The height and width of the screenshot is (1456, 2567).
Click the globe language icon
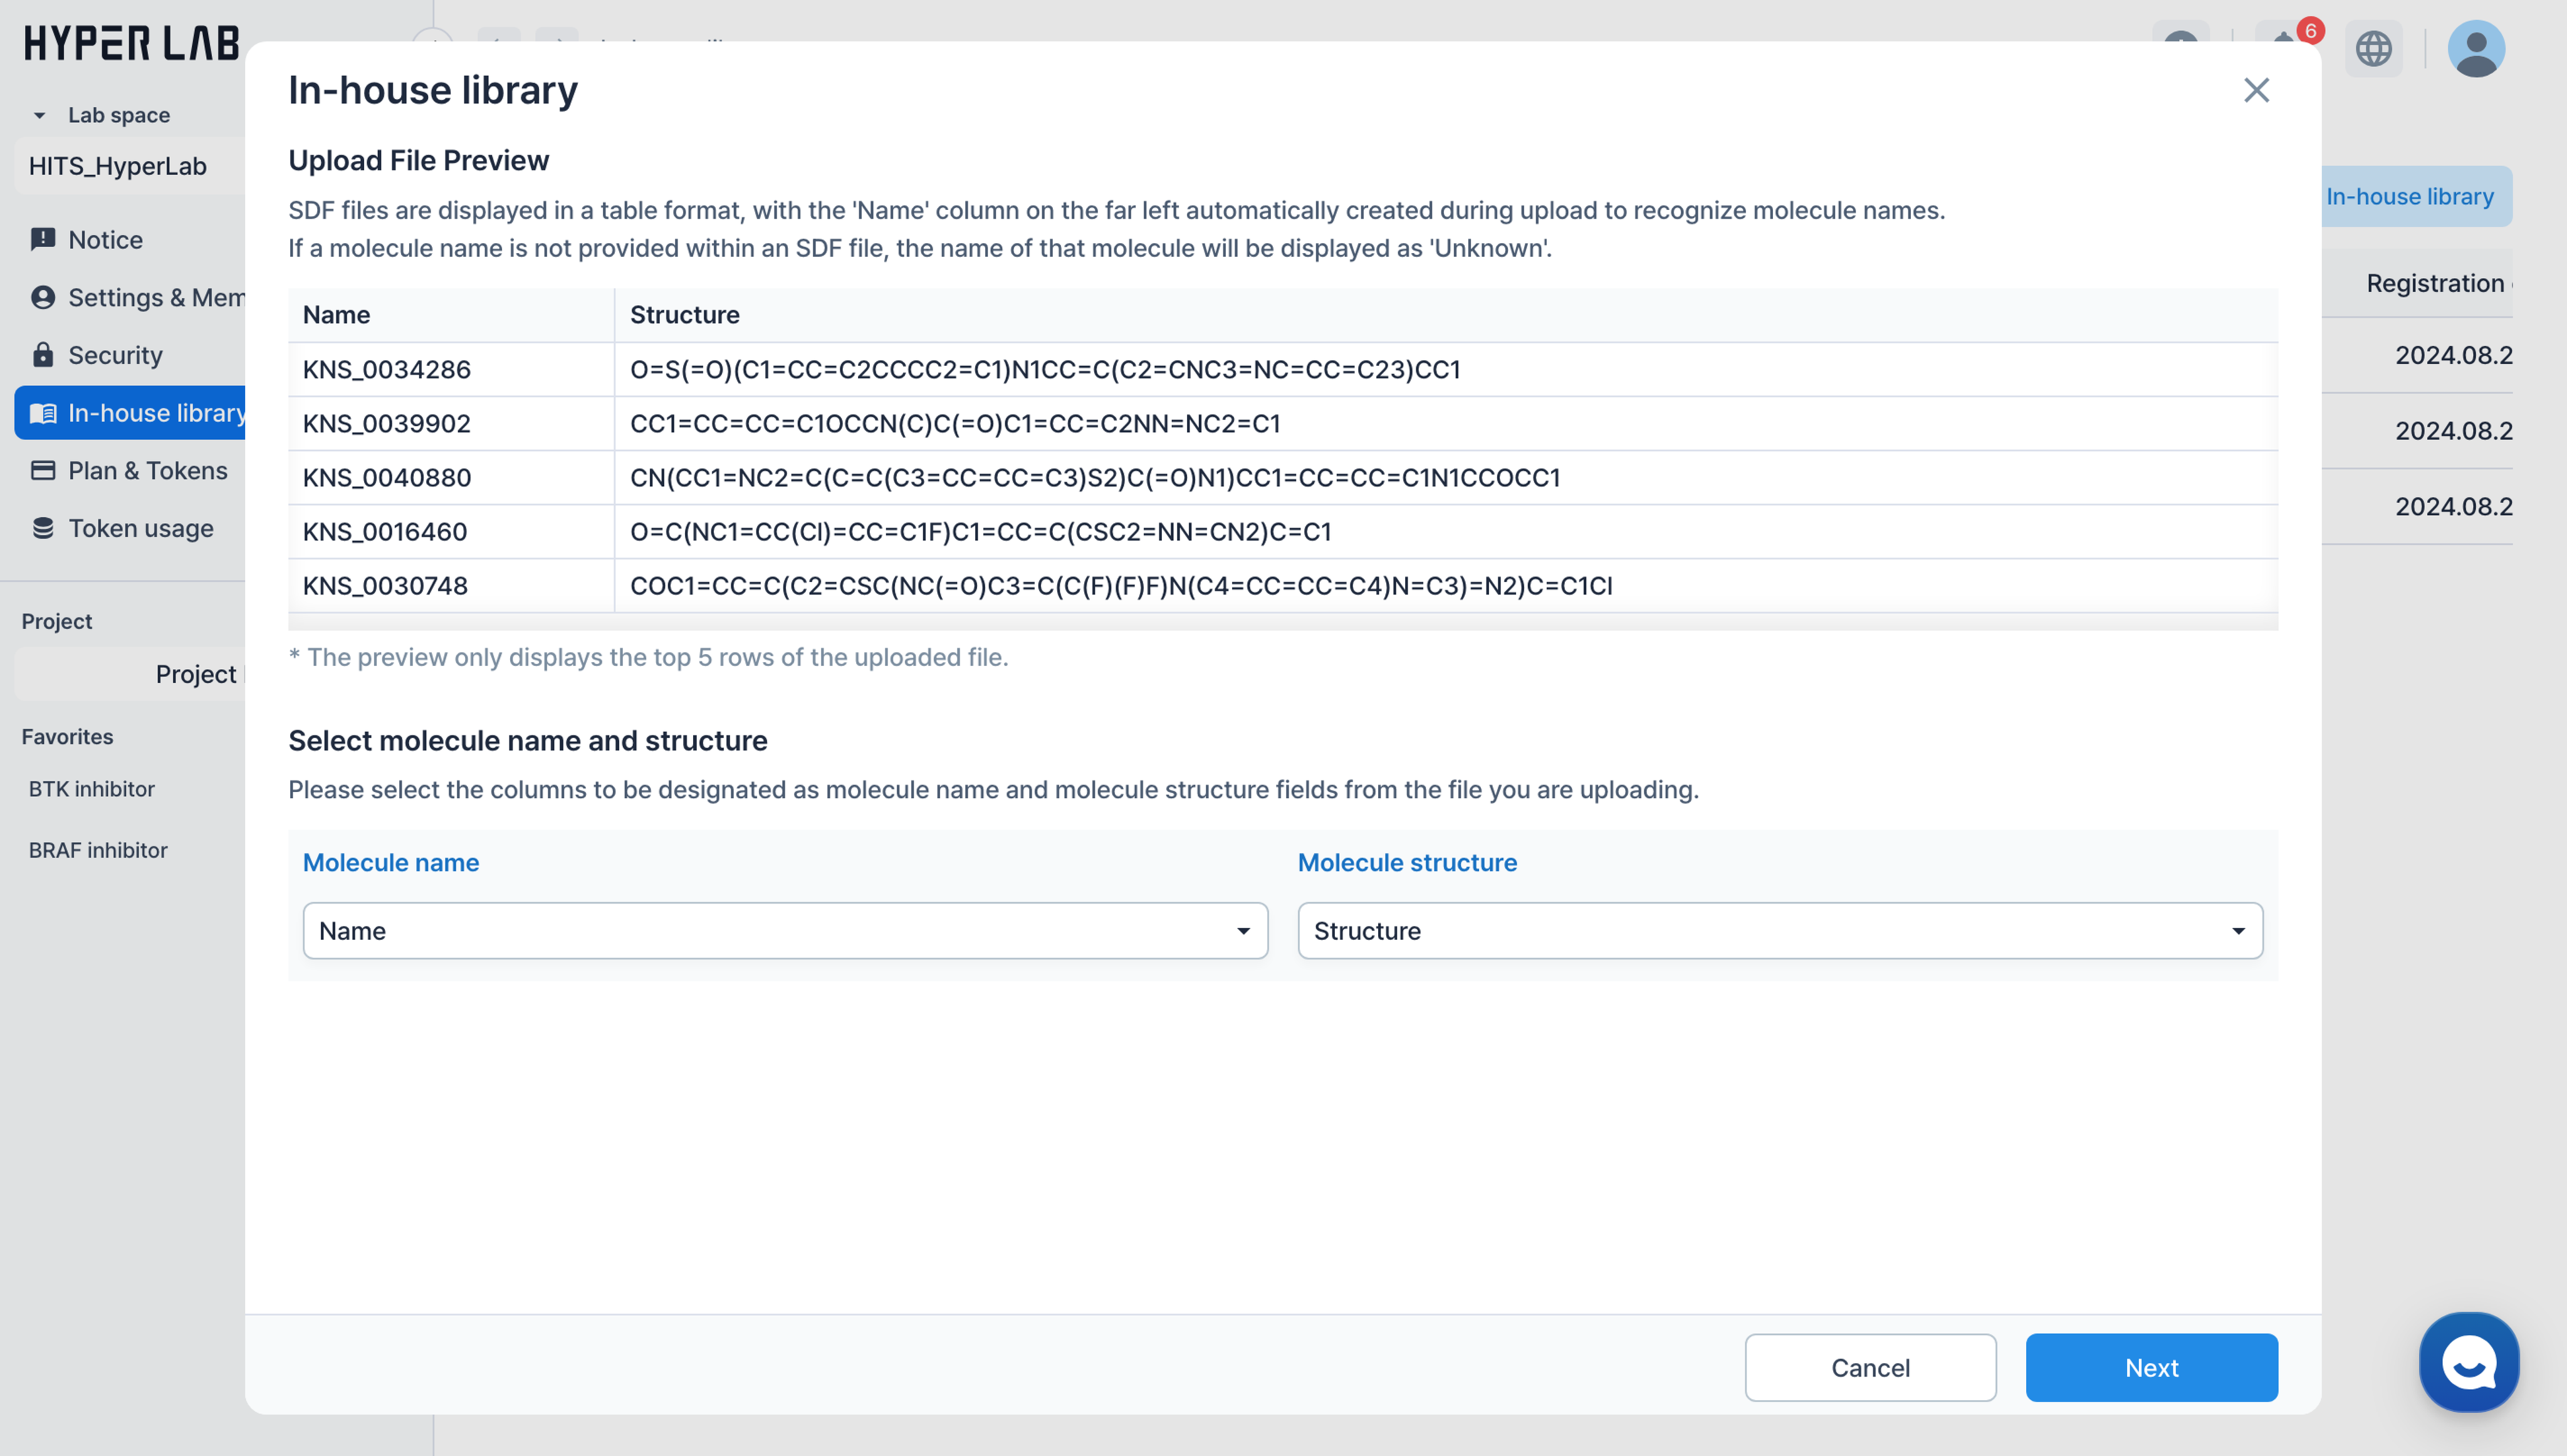pyautogui.click(x=2373, y=48)
